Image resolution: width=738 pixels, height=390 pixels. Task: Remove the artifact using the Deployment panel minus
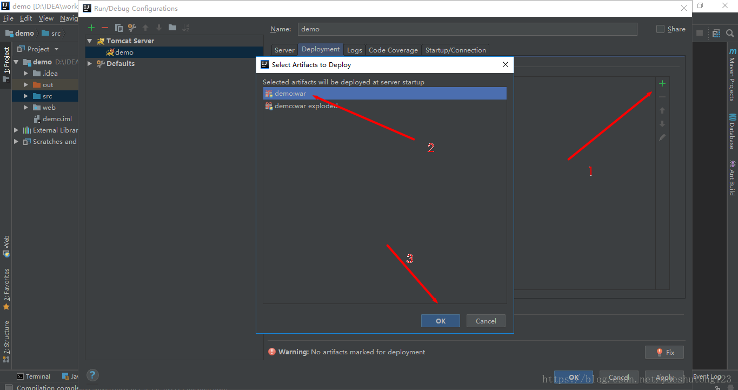coord(662,97)
